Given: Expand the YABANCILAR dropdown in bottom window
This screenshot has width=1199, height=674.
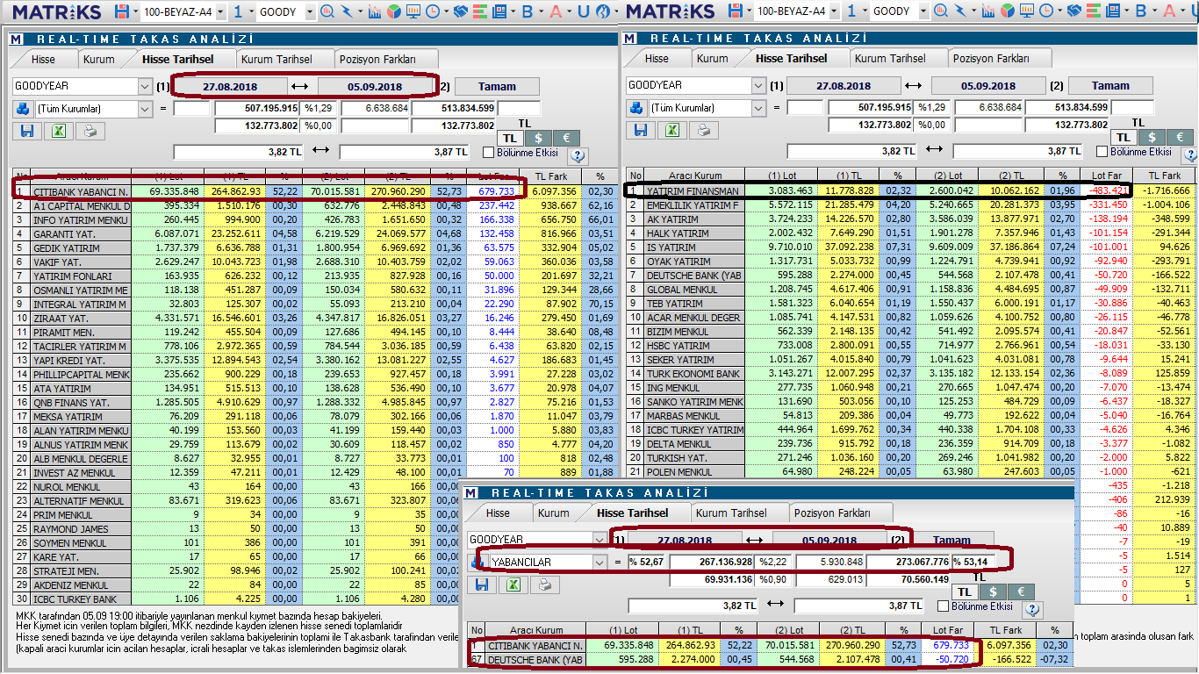Looking at the screenshot, I should tap(599, 562).
